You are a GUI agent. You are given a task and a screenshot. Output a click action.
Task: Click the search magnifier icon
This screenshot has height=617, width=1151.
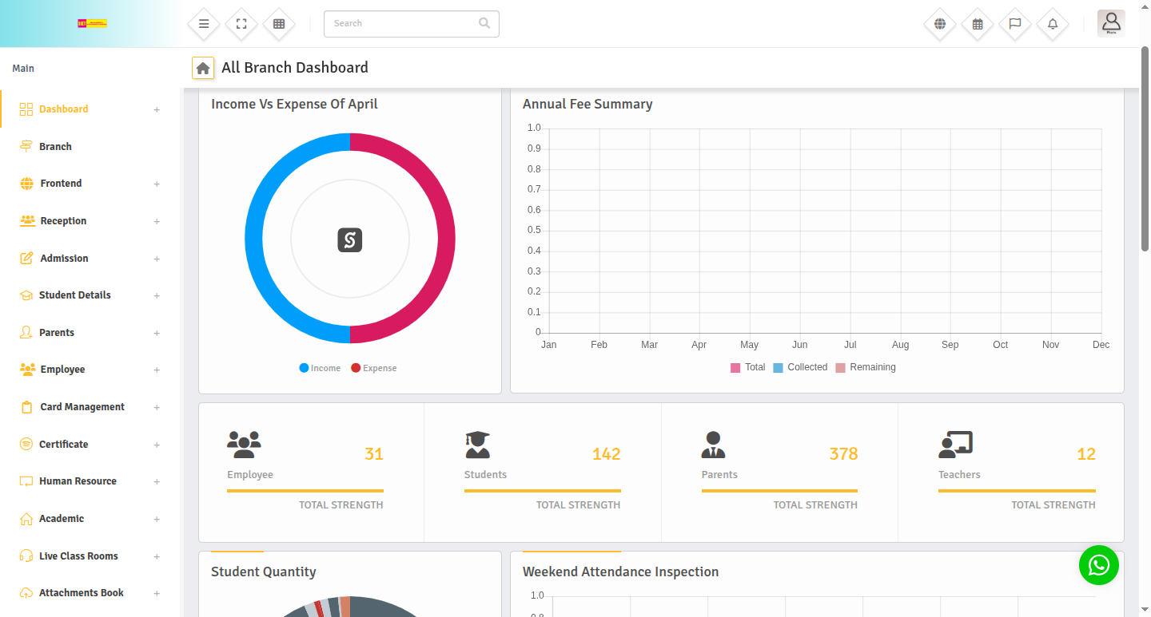tap(484, 23)
